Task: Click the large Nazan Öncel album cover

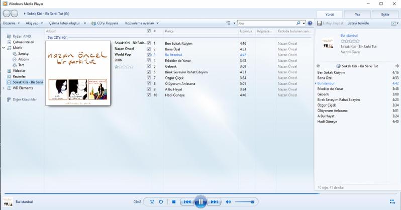Action: pos(78,73)
